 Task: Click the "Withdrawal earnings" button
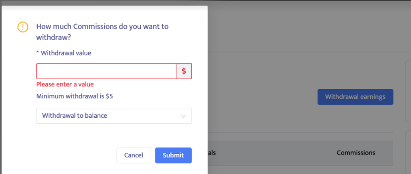coord(355,97)
